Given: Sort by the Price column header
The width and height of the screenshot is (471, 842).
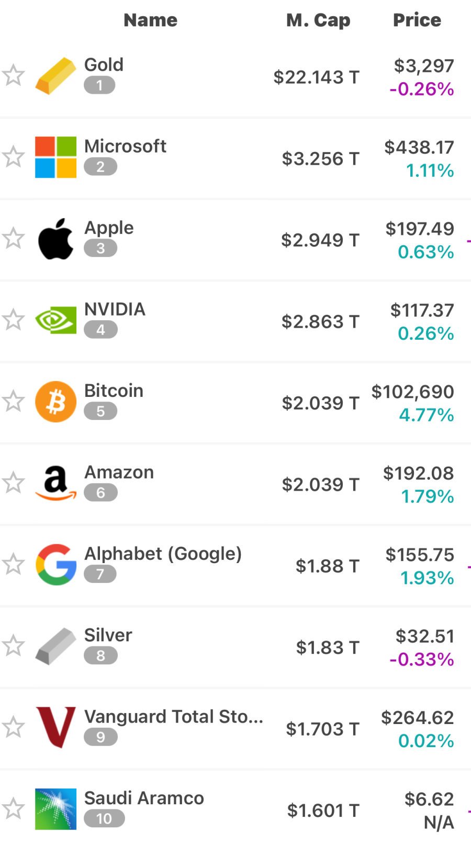Looking at the screenshot, I should pos(417,20).
